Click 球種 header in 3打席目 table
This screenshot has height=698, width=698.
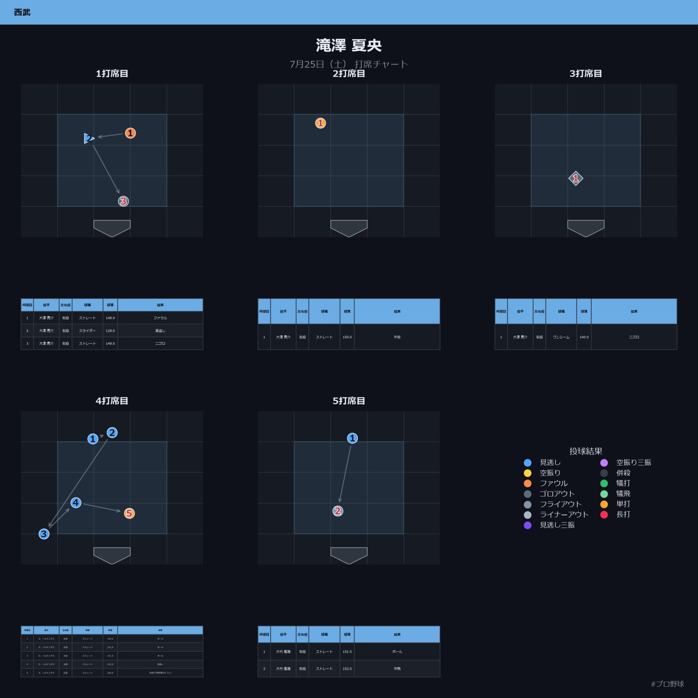tap(561, 311)
